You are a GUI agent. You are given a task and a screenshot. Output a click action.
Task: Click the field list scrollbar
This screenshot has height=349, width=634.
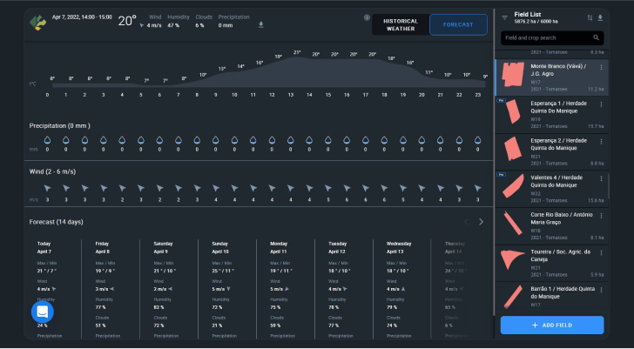pyautogui.click(x=608, y=185)
